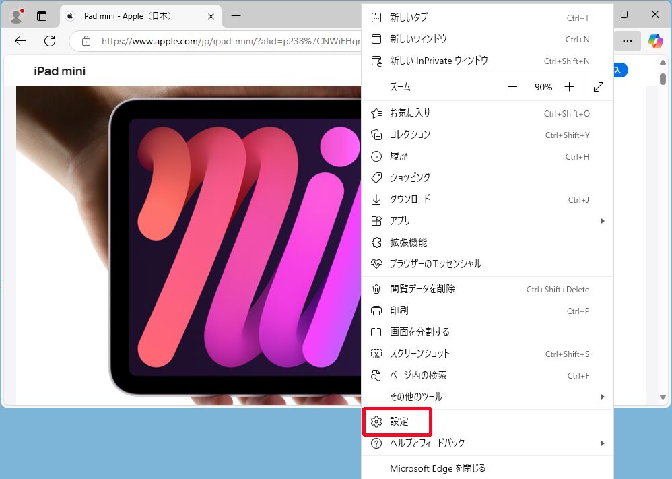Image resolution: width=672 pixels, height=479 pixels.
Task: Choose 新しい InPrivate ウィンドウ
Action: click(x=438, y=61)
